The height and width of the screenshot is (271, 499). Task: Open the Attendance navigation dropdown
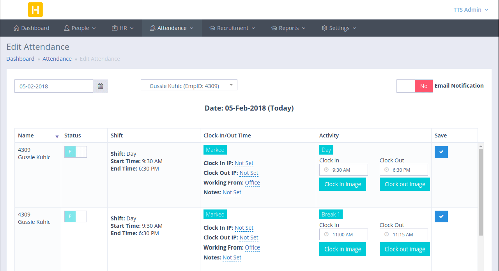pos(172,28)
